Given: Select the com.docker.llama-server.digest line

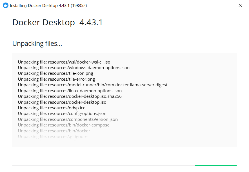Looking at the screenshot, I should click(92, 85).
